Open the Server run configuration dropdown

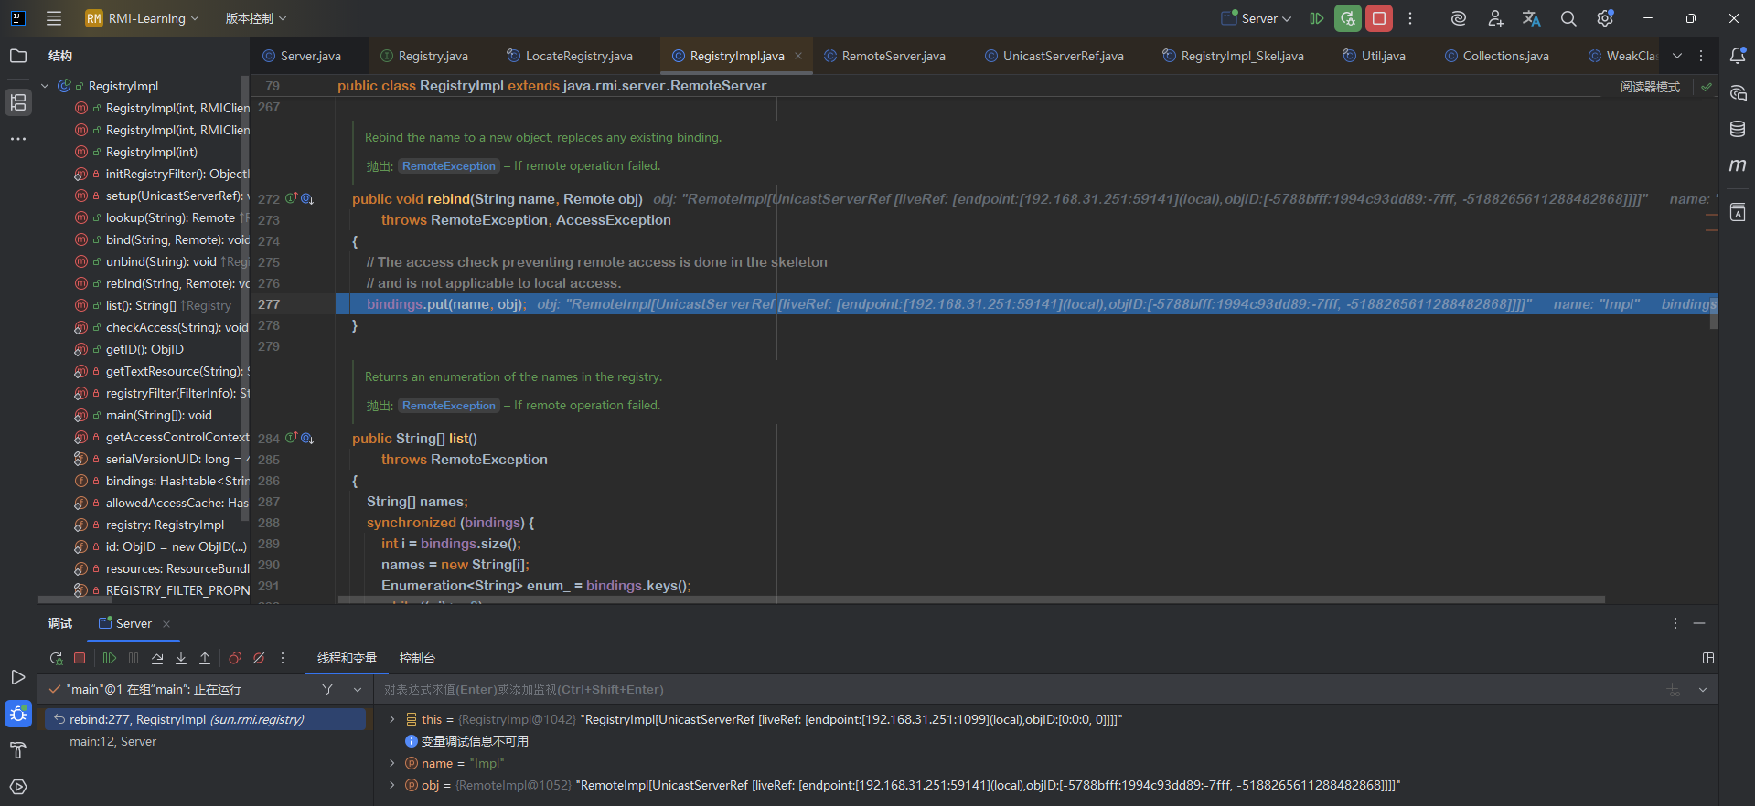1257,18
